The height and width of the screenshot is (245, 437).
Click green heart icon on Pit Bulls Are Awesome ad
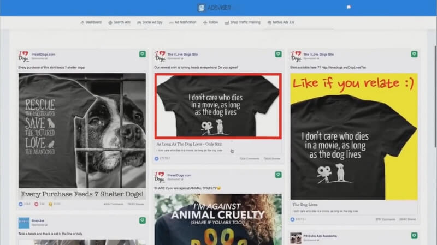pos(414,236)
